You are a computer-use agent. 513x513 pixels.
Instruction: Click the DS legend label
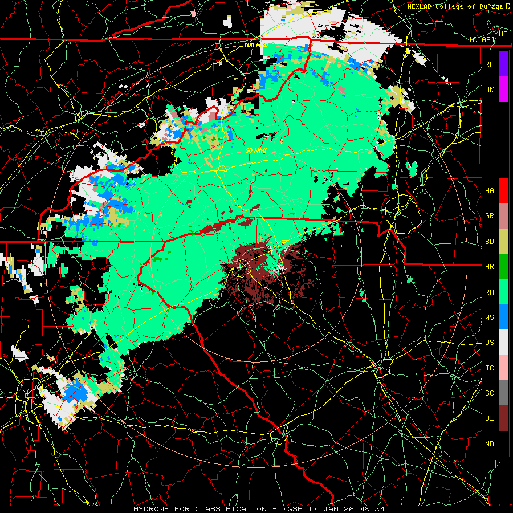(490, 343)
